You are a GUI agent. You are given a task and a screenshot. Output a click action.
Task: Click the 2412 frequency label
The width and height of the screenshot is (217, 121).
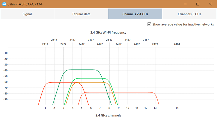(45, 44)
